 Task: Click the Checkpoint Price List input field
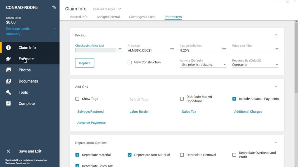click(96, 50)
